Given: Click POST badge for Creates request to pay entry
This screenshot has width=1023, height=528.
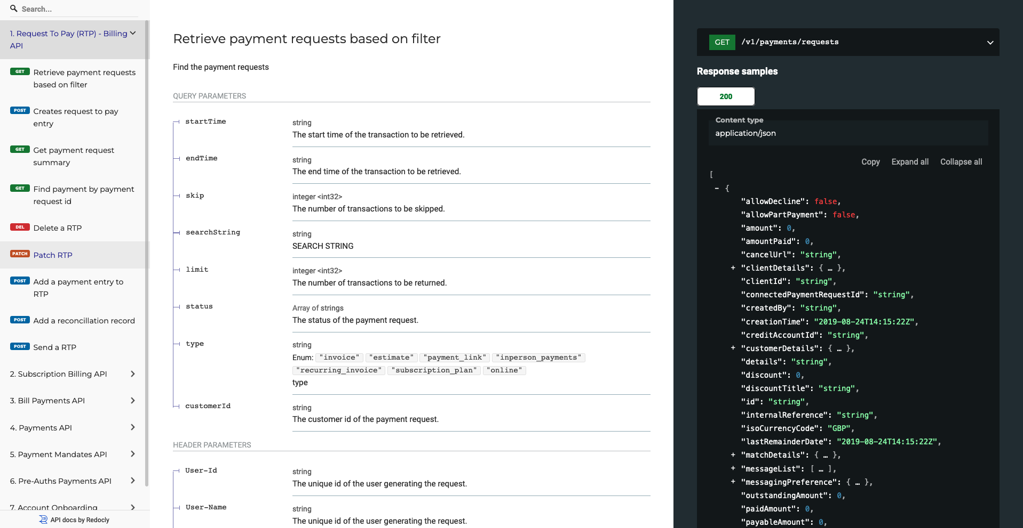Looking at the screenshot, I should tap(20, 110).
